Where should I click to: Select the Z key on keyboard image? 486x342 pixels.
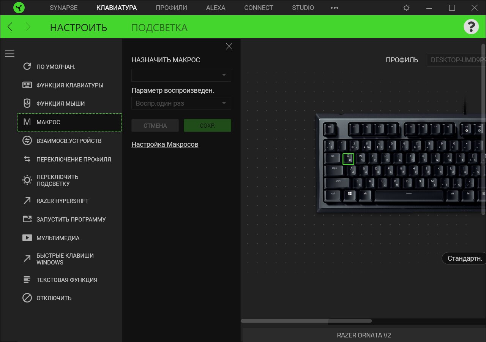[358, 182]
